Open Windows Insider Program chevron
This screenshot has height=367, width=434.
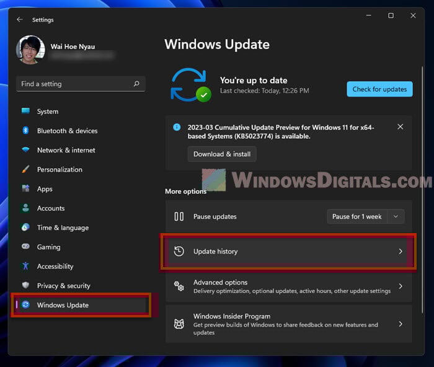click(401, 324)
